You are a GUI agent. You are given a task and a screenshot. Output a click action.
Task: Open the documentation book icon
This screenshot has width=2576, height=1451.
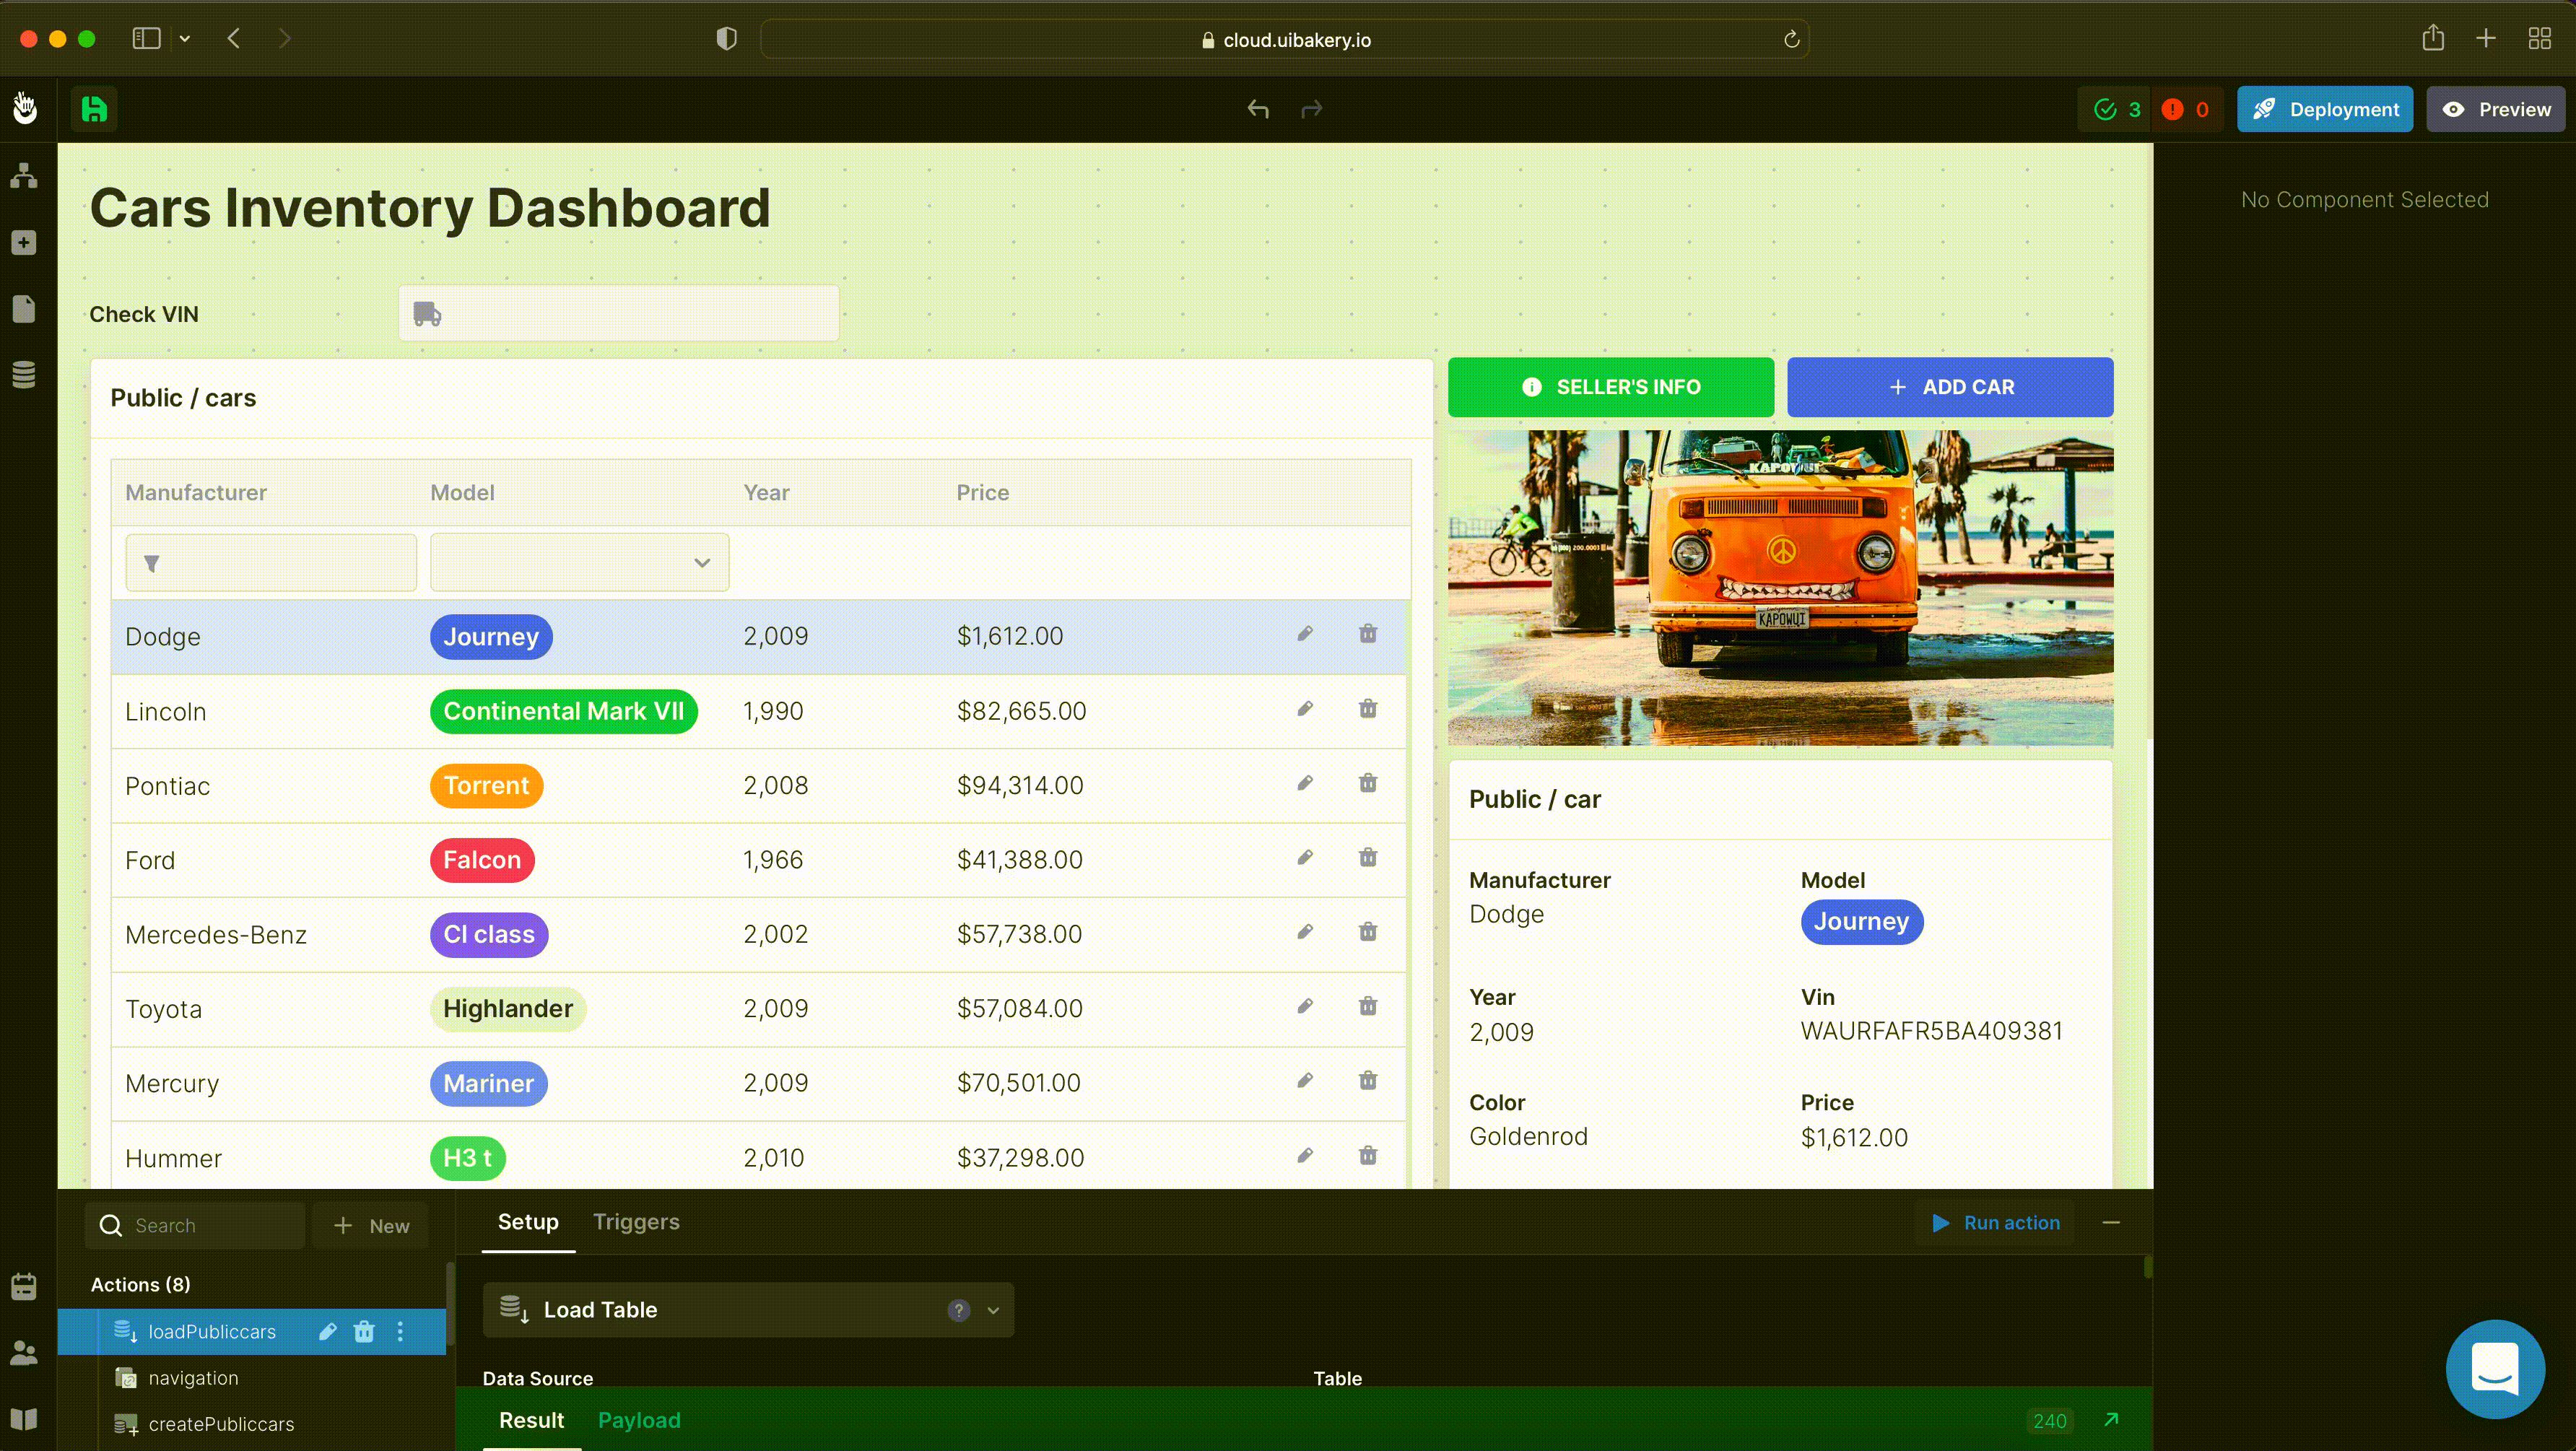(24, 1419)
